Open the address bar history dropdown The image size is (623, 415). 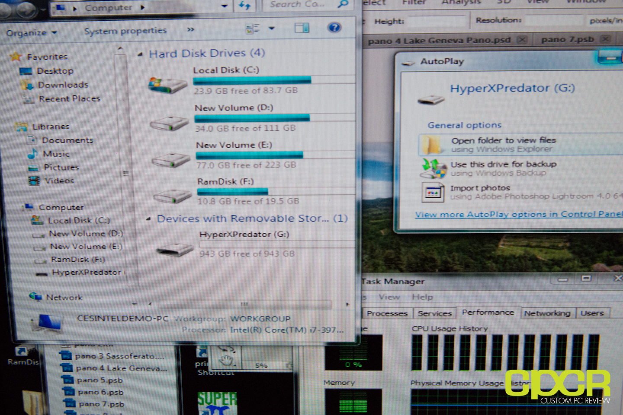(x=224, y=6)
